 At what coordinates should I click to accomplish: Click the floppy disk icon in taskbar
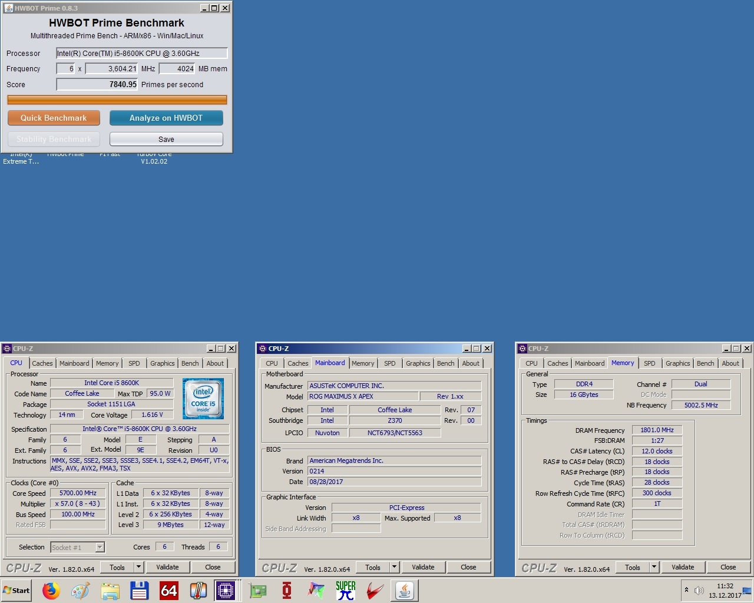[139, 590]
